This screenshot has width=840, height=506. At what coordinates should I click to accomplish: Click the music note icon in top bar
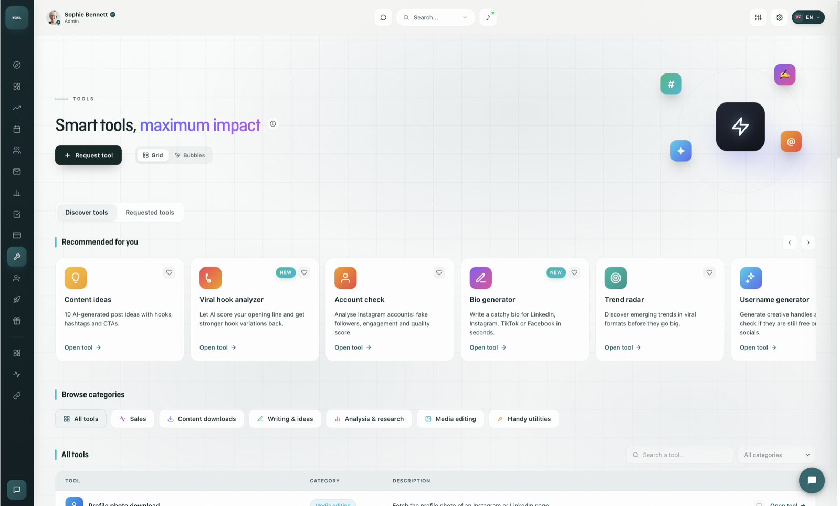488,17
